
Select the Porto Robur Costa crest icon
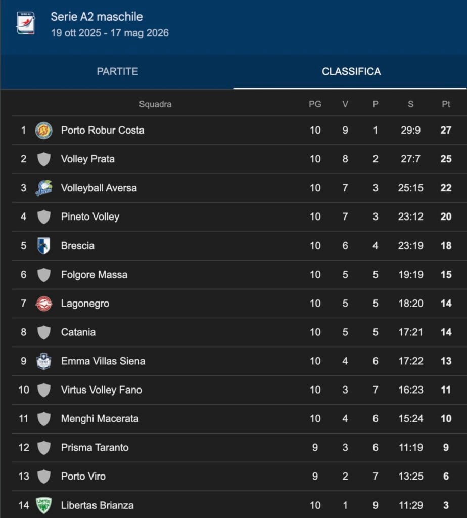coord(43,130)
